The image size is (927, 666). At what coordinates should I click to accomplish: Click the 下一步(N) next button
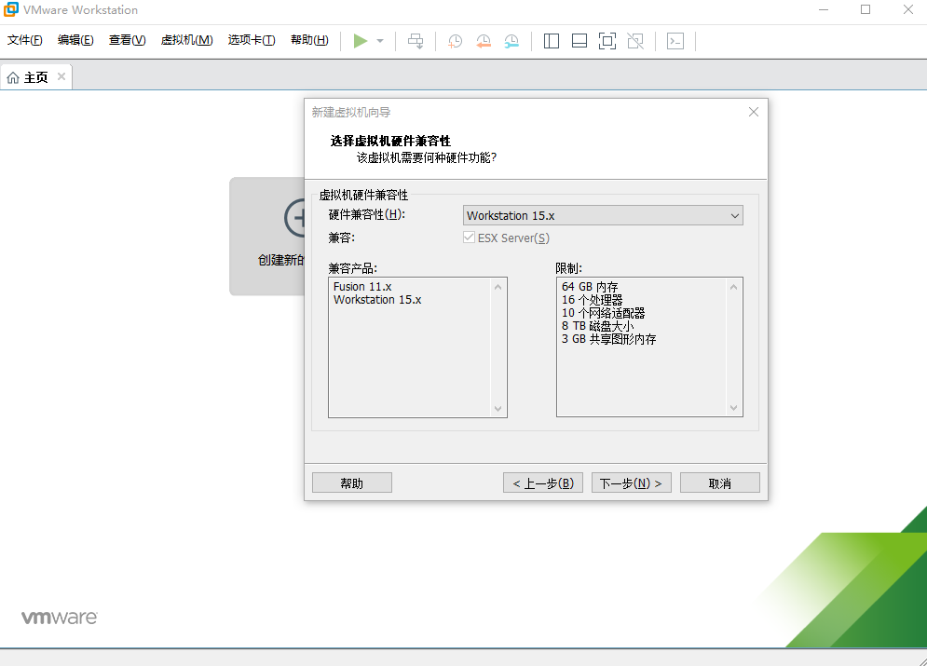point(631,483)
